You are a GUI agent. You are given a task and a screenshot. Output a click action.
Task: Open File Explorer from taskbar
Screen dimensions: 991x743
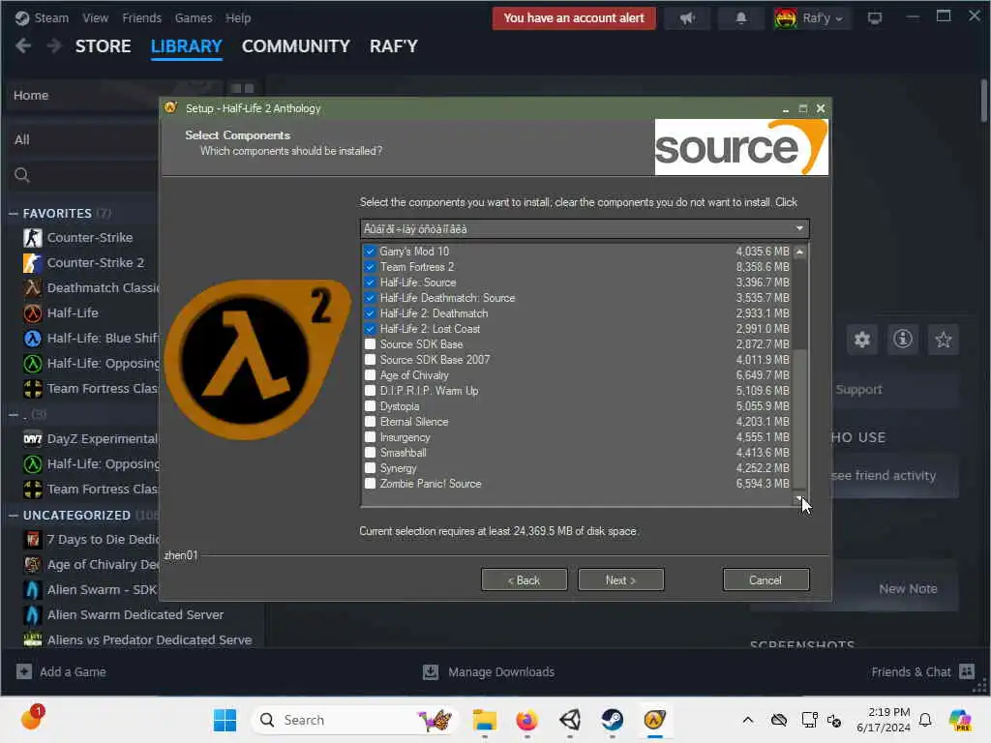[484, 720]
